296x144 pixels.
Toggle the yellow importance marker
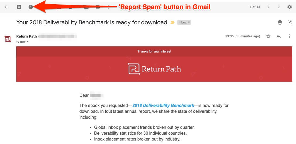172,22
